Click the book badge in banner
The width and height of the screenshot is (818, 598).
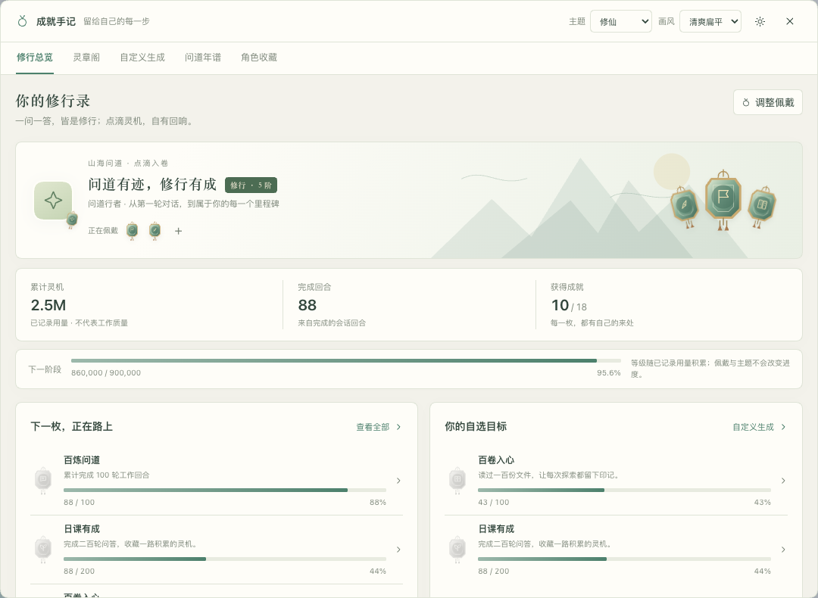tap(762, 207)
